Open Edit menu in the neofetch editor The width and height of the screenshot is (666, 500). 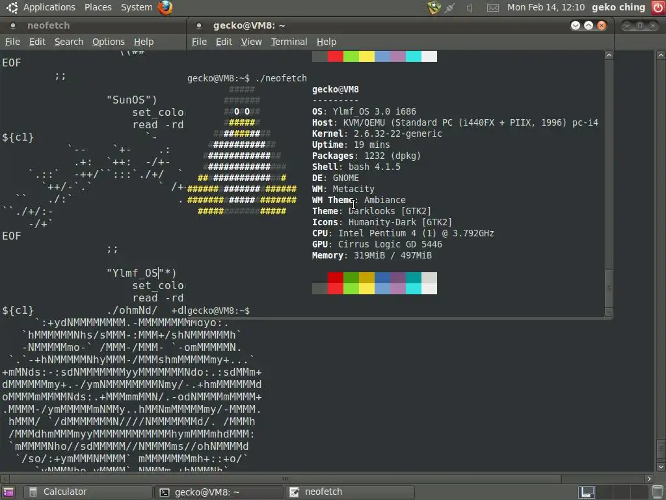coord(37,42)
